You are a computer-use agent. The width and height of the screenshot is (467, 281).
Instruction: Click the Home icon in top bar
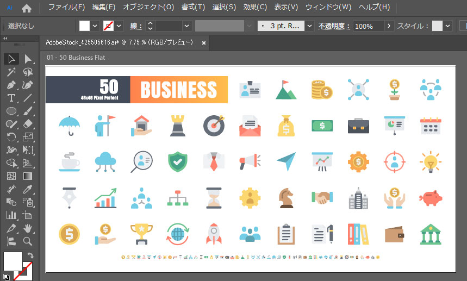[x=26, y=8]
